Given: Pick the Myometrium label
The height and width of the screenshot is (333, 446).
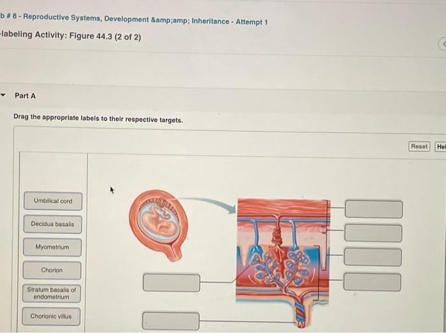Looking at the screenshot, I should click(52, 247).
